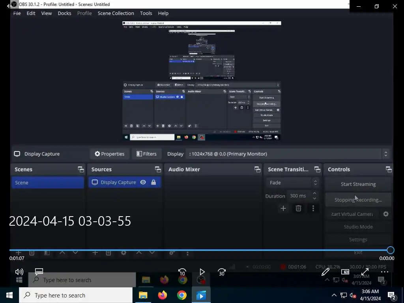404x303 pixels.
Task: Open the muted speaker tray icon
Action: click(353, 295)
